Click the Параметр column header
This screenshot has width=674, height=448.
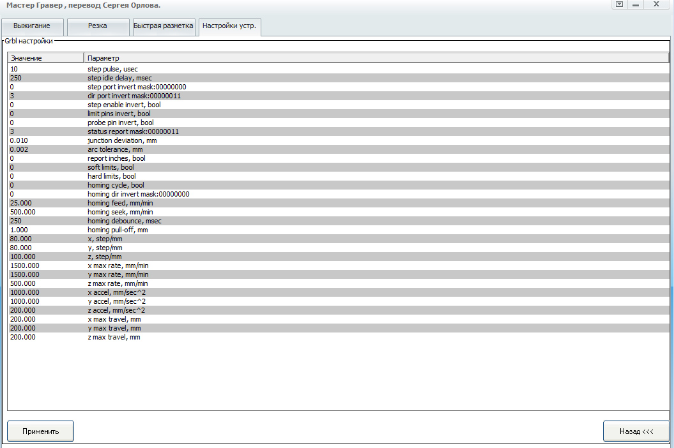tap(376, 58)
